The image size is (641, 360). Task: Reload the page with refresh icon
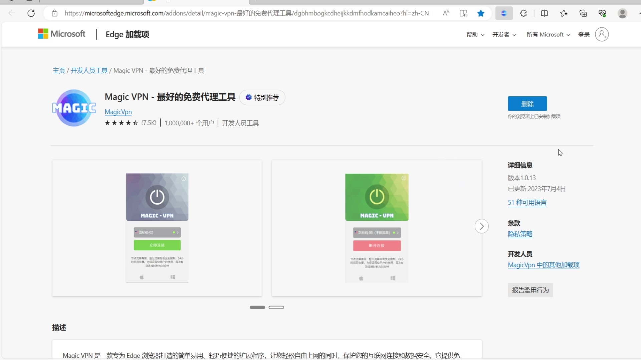coord(31,13)
